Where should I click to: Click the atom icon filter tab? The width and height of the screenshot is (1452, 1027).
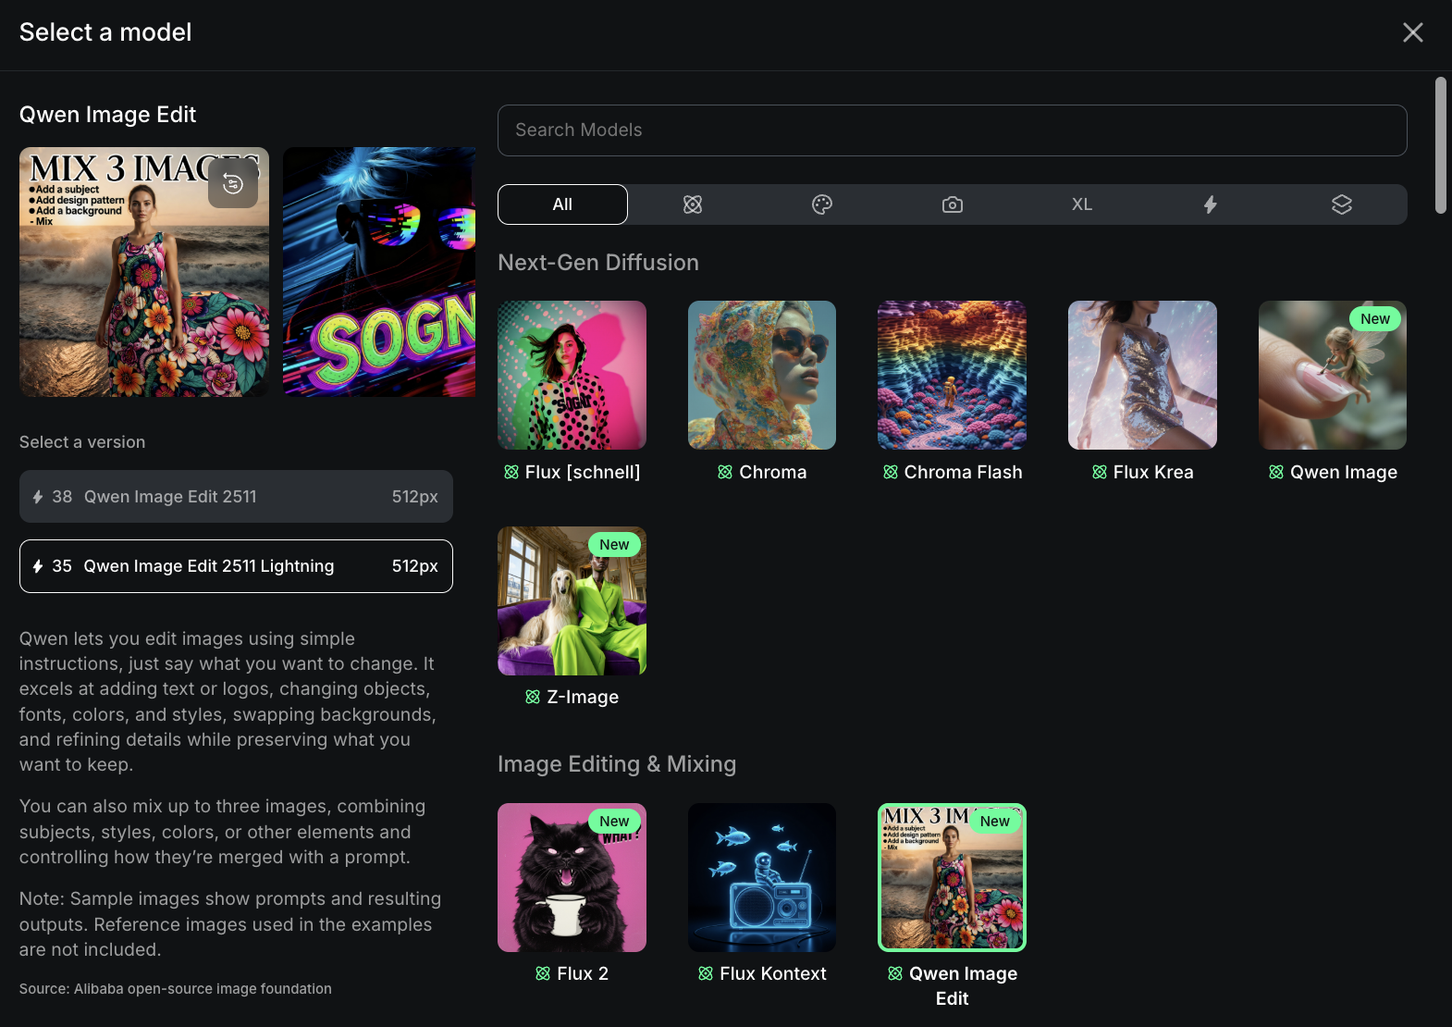coord(692,204)
